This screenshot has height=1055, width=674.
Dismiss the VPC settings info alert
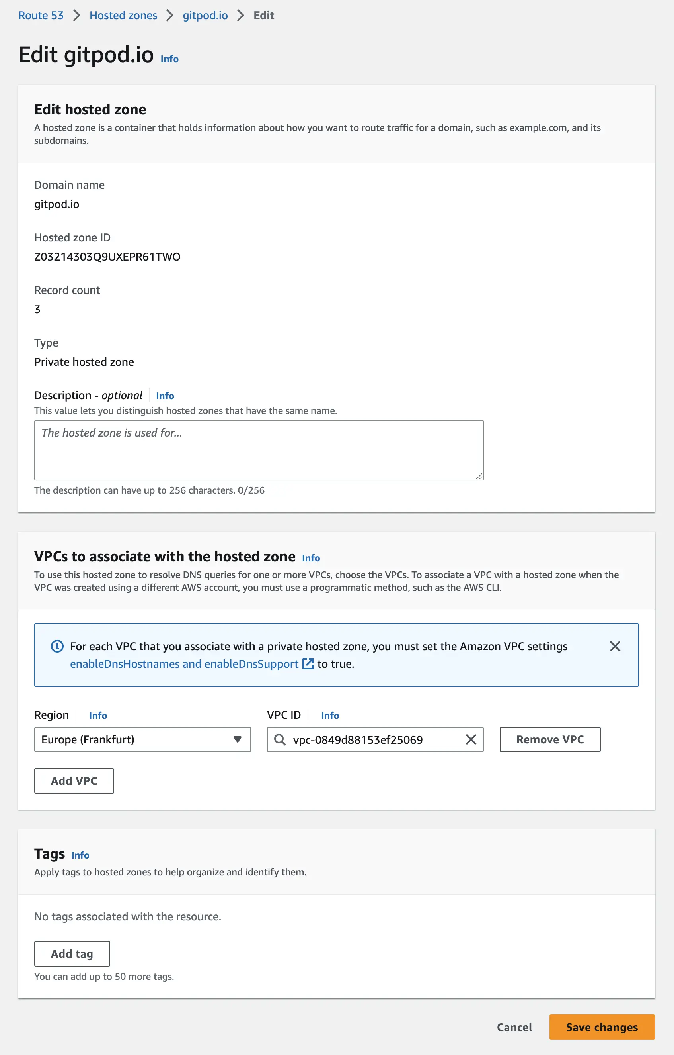pyautogui.click(x=615, y=646)
